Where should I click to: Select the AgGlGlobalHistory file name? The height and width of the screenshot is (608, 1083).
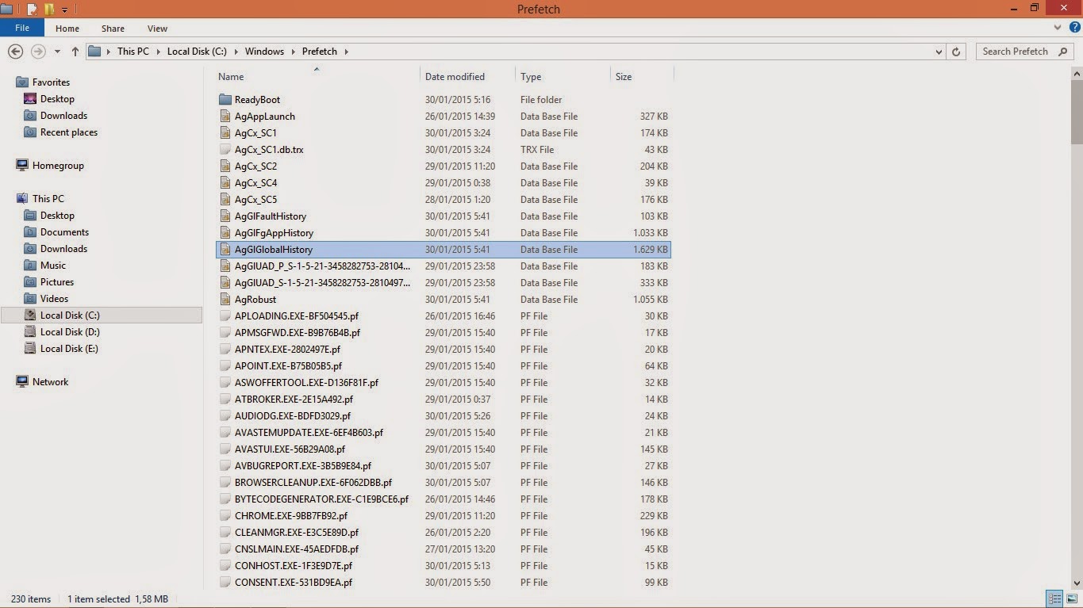[x=274, y=250]
